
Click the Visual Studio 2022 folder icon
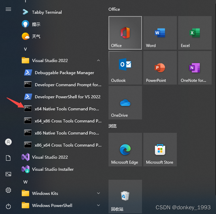click(25, 60)
